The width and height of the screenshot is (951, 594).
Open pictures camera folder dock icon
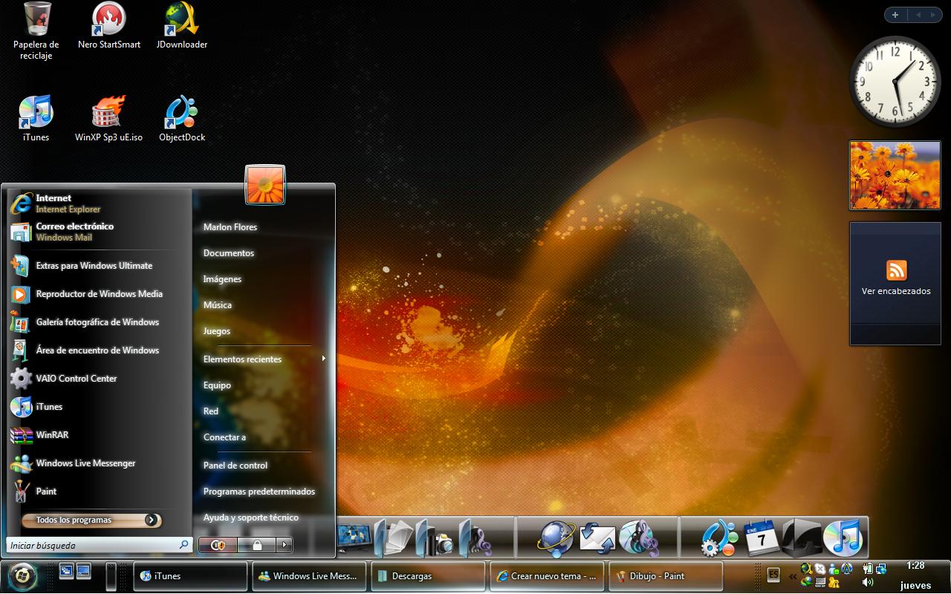click(435, 538)
